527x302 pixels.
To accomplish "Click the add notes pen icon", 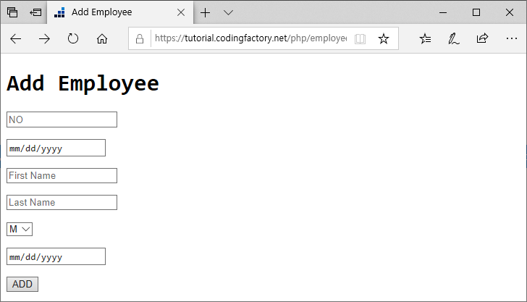I will coord(453,38).
